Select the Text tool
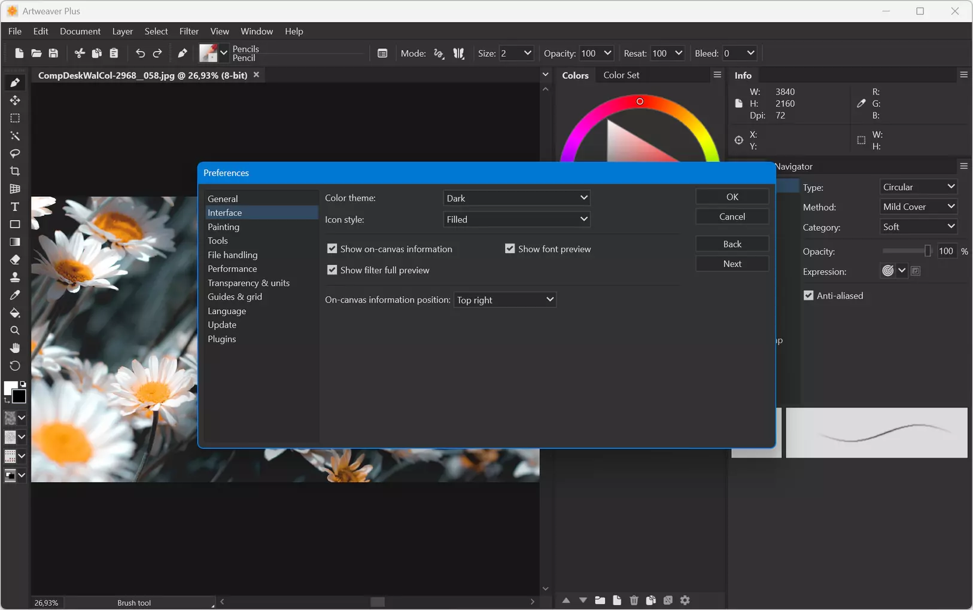This screenshot has height=610, width=973. [x=15, y=207]
